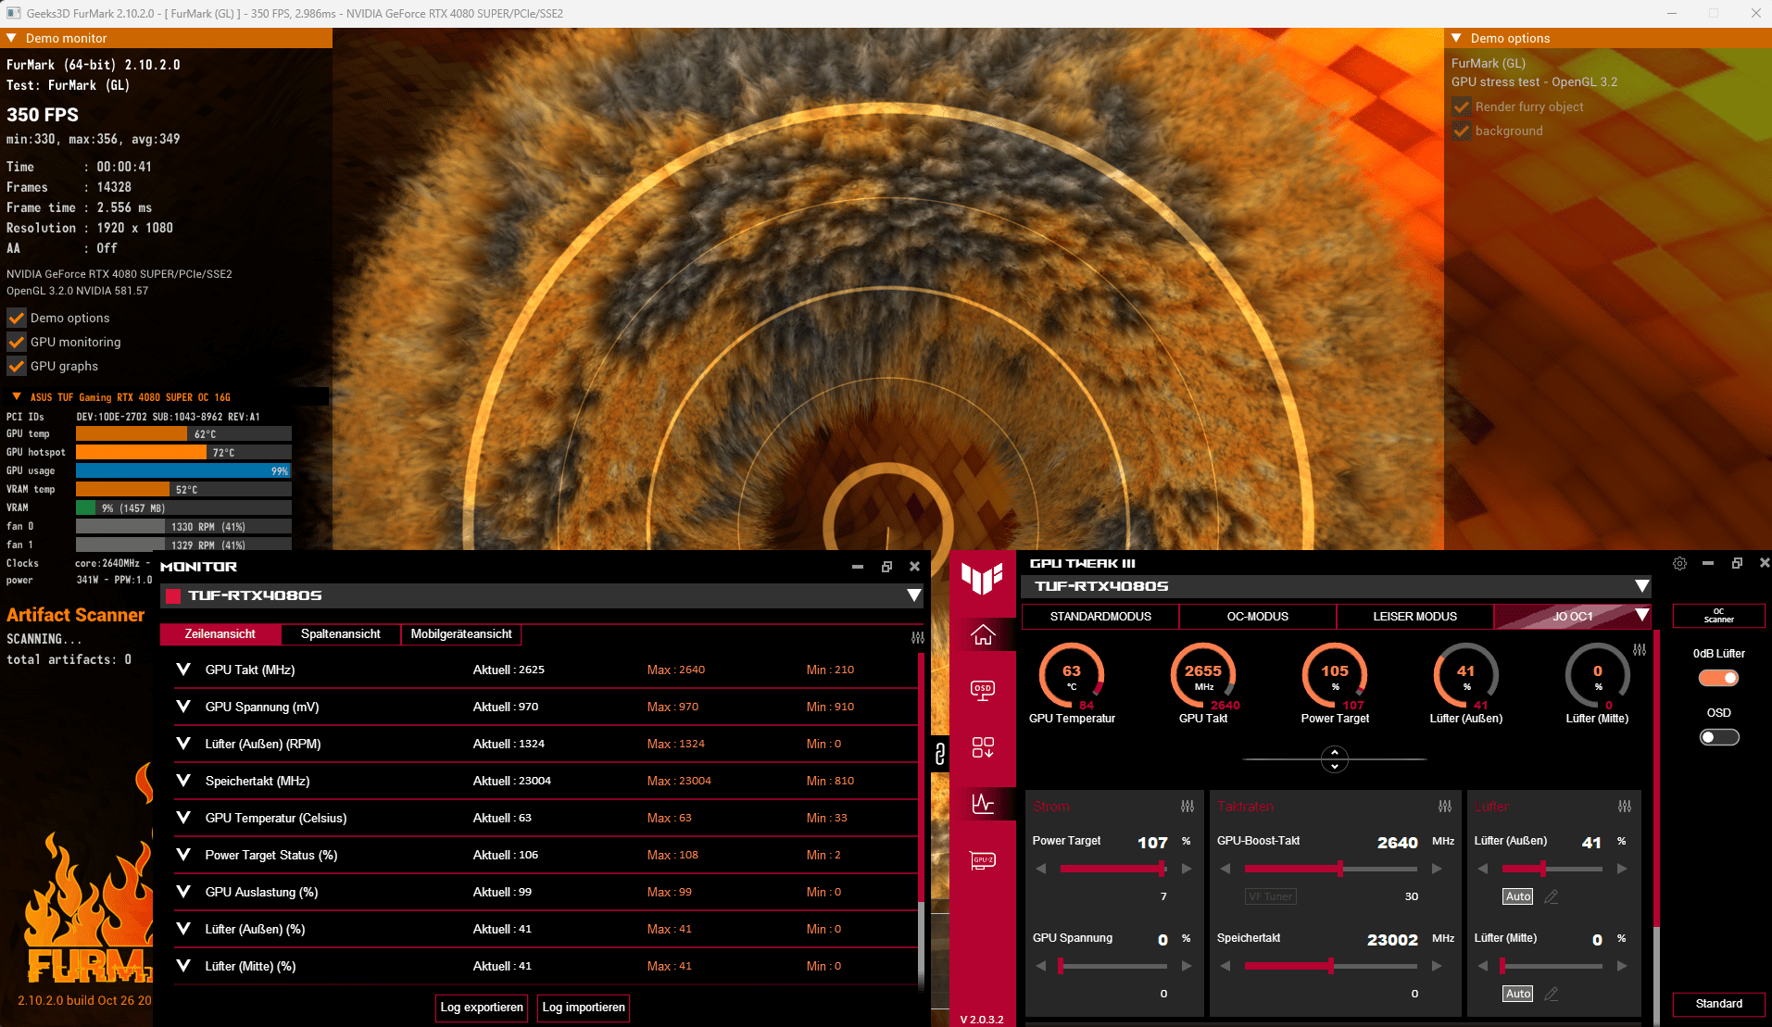This screenshot has height=1027, width=1772.
Task: Click the link chain icon between windows
Action: click(940, 754)
